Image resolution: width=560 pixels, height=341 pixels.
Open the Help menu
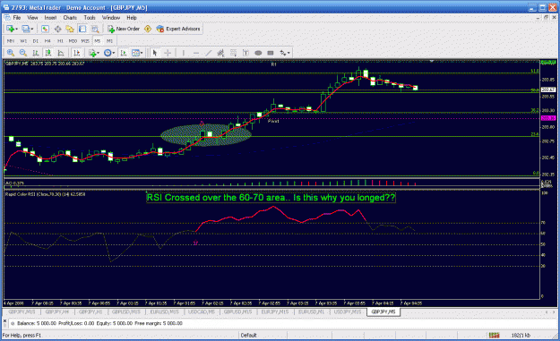pos(132,18)
